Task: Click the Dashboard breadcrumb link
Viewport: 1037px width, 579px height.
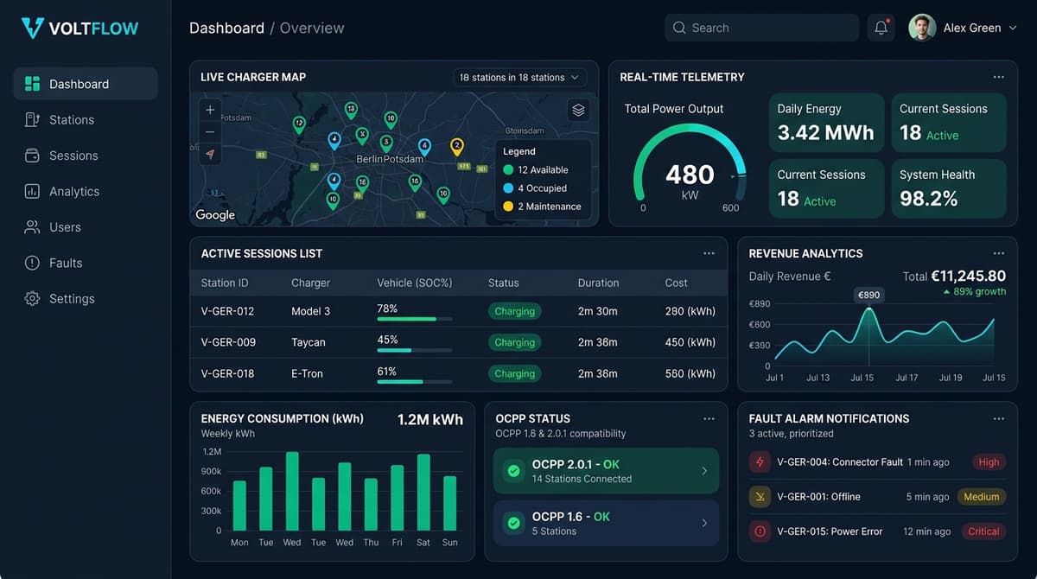Action: pyautogui.click(x=226, y=28)
